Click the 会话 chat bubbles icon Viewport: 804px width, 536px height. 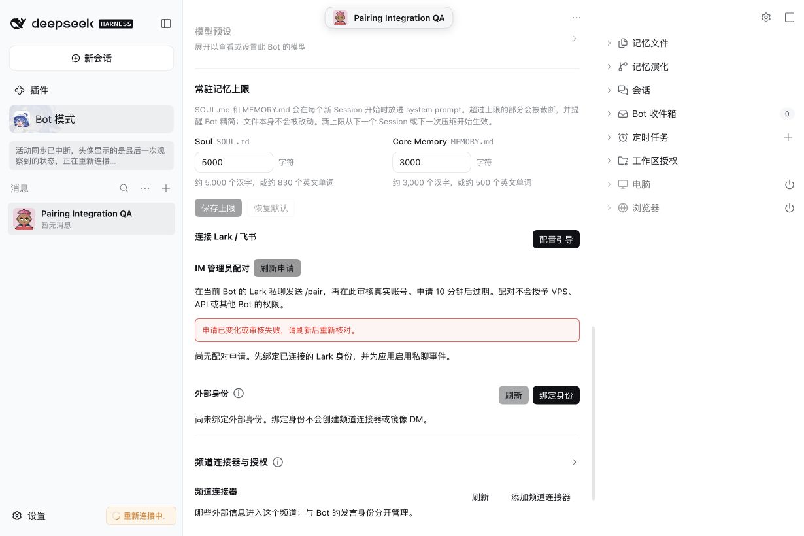(x=623, y=90)
